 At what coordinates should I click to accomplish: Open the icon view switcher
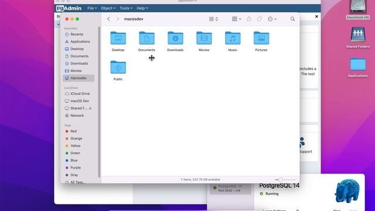click(213, 19)
